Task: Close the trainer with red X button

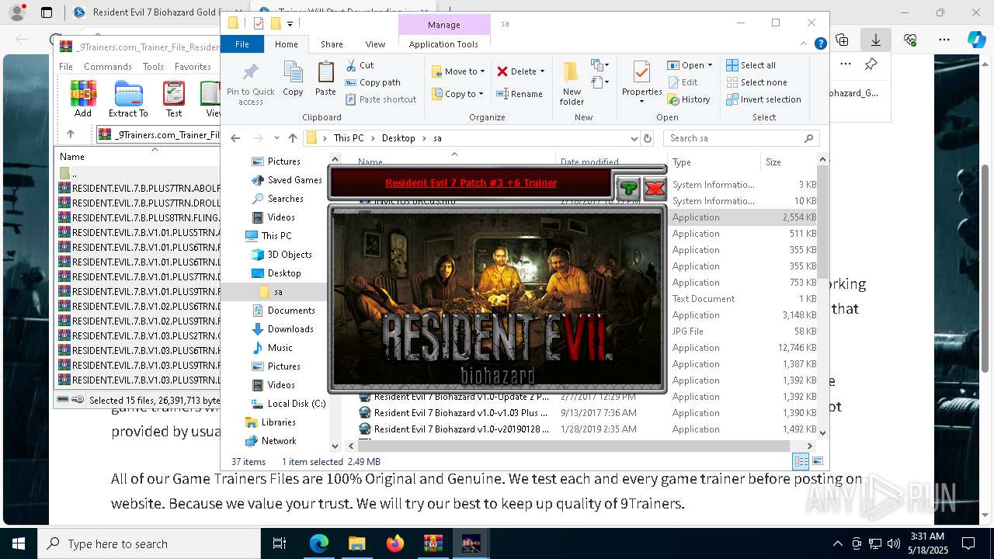Action: [655, 187]
